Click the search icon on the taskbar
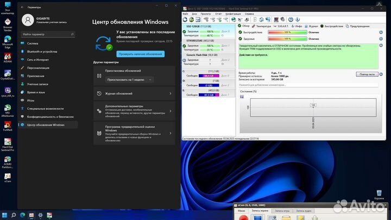Screen dimensions: 391x220 click(x=14, y=215)
